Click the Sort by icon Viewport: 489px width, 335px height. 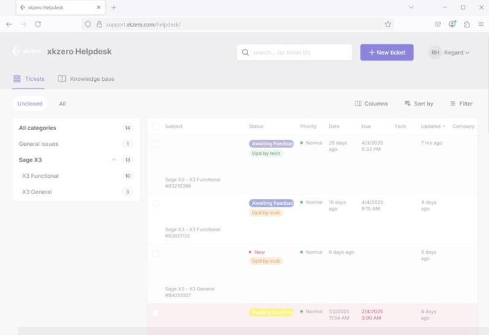407,104
